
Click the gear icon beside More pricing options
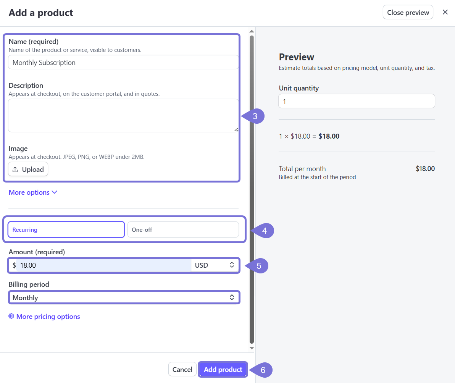point(11,316)
